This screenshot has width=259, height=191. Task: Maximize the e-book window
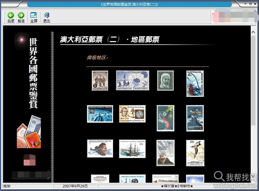tap(251, 4)
